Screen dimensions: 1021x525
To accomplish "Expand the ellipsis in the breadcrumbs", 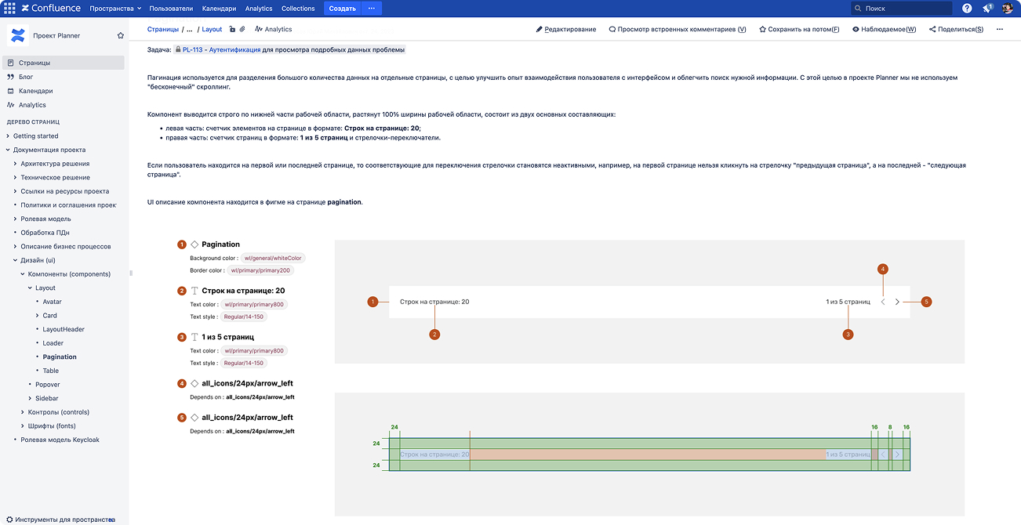I will click(190, 29).
